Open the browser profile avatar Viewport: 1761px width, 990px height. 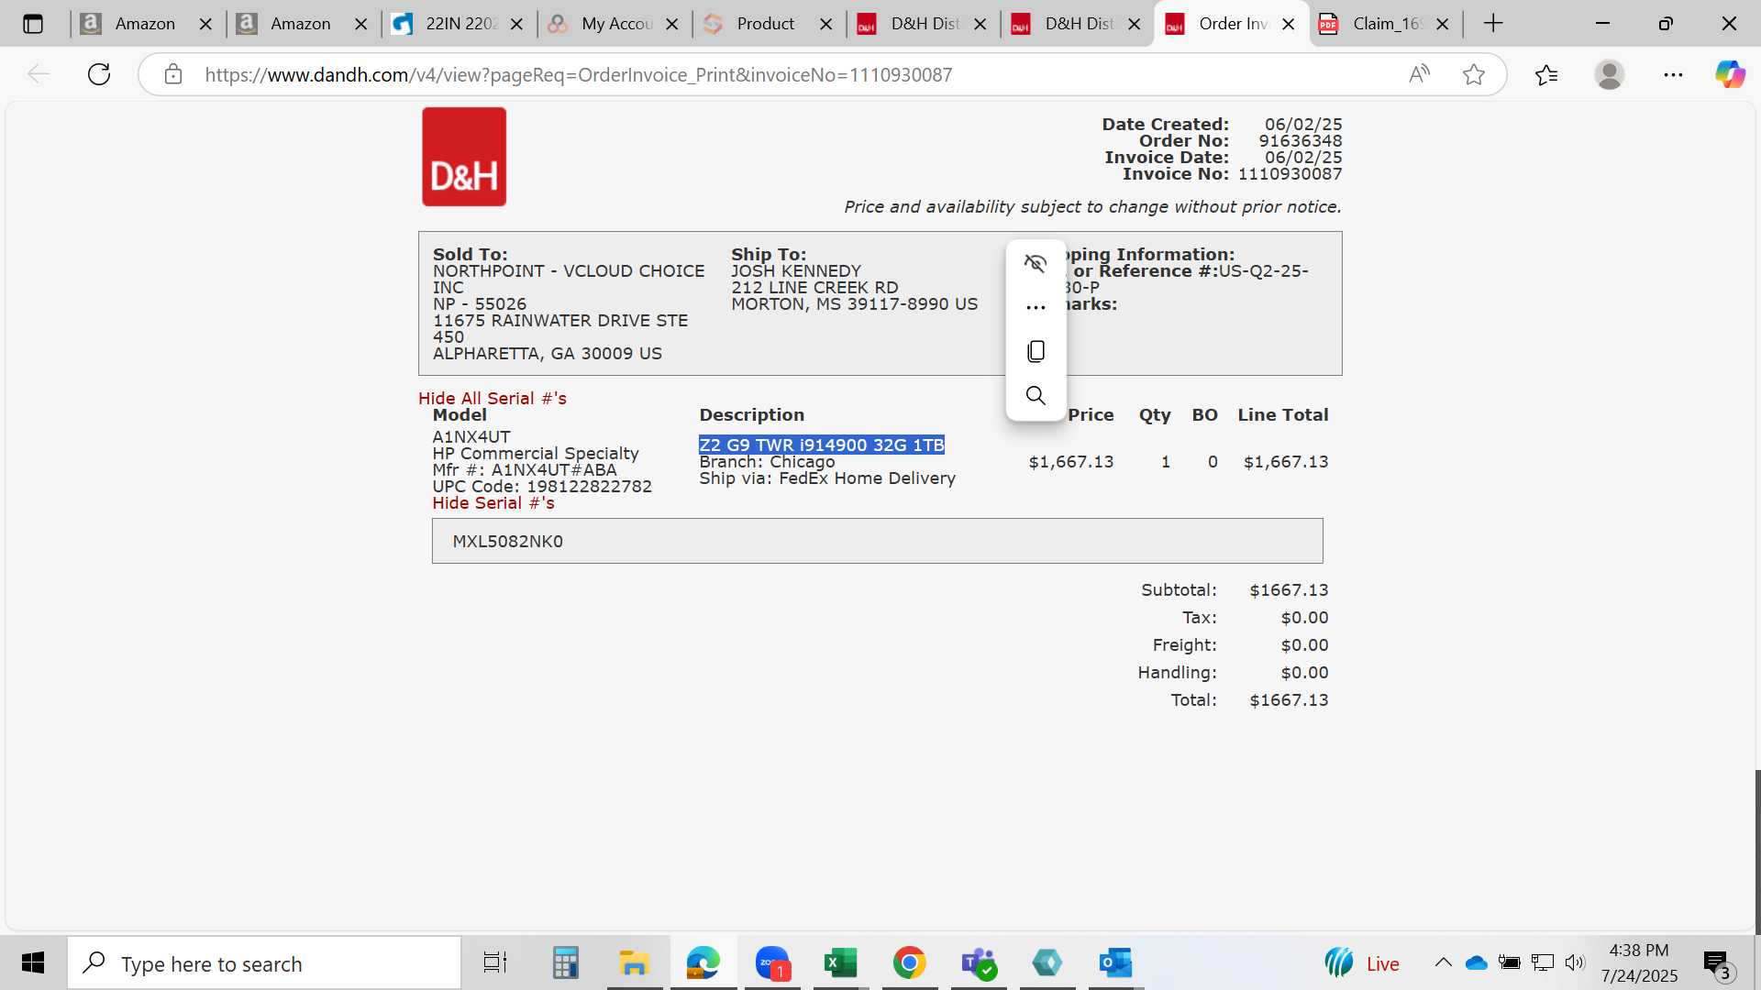1610,74
